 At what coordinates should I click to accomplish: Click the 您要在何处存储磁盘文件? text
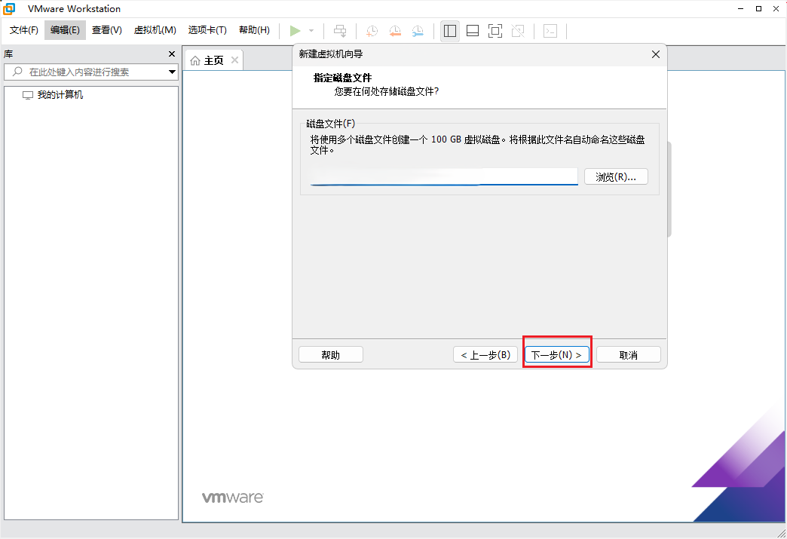pos(387,91)
